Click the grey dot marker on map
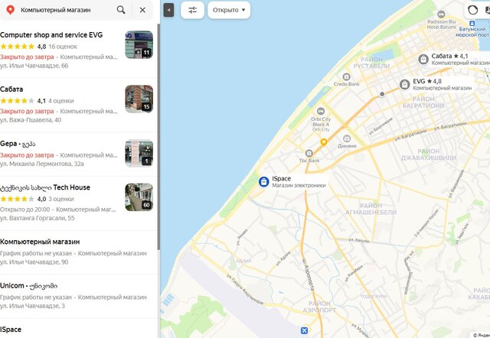490x338 pixels. [382, 94]
